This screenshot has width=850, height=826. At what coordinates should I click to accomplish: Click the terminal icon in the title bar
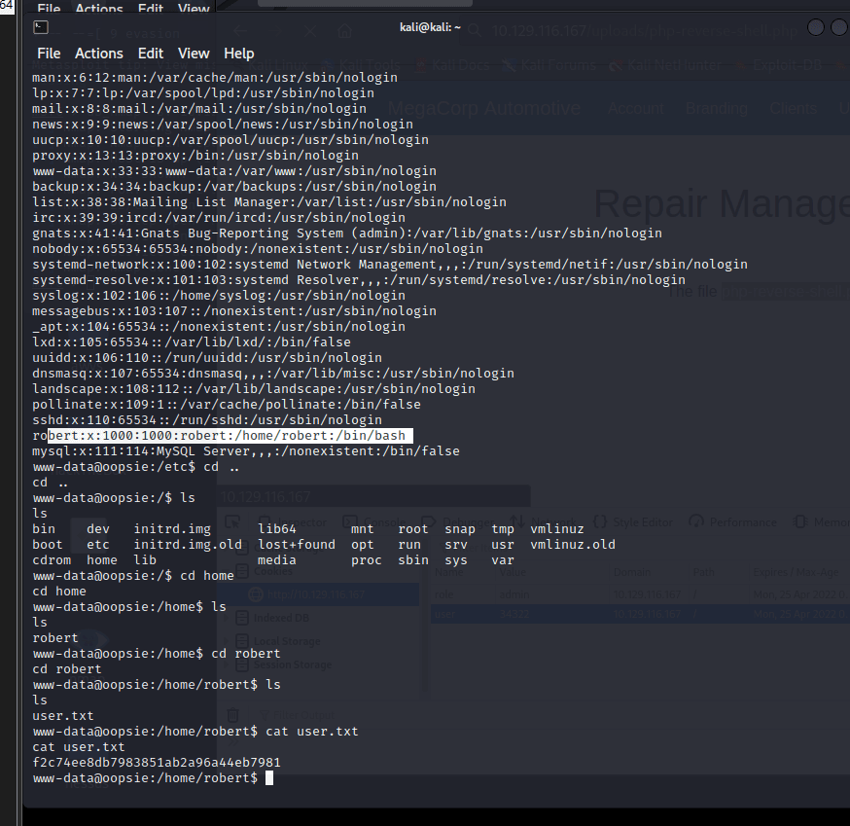(x=42, y=28)
